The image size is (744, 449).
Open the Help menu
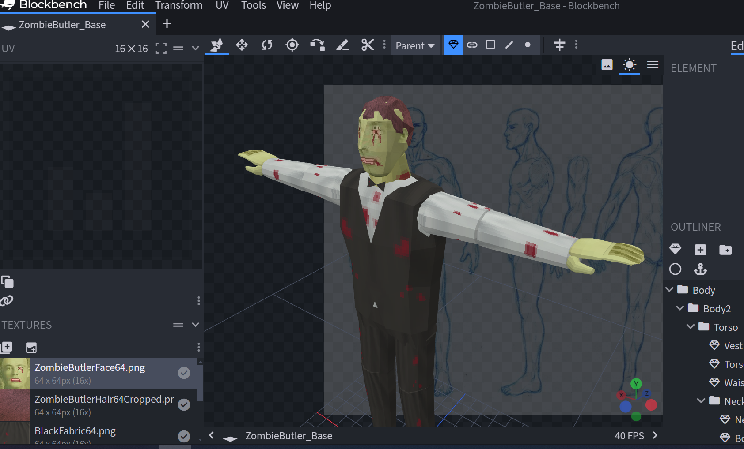click(x=320, y=5)
